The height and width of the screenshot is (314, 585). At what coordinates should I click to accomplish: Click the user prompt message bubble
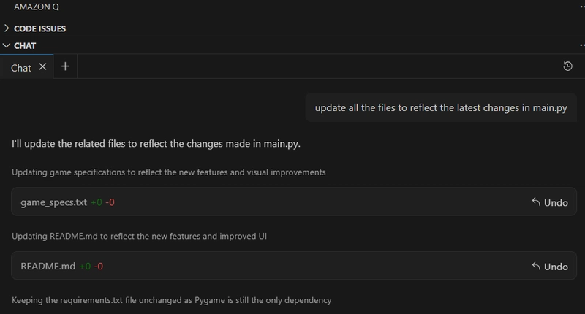point(441,107)
